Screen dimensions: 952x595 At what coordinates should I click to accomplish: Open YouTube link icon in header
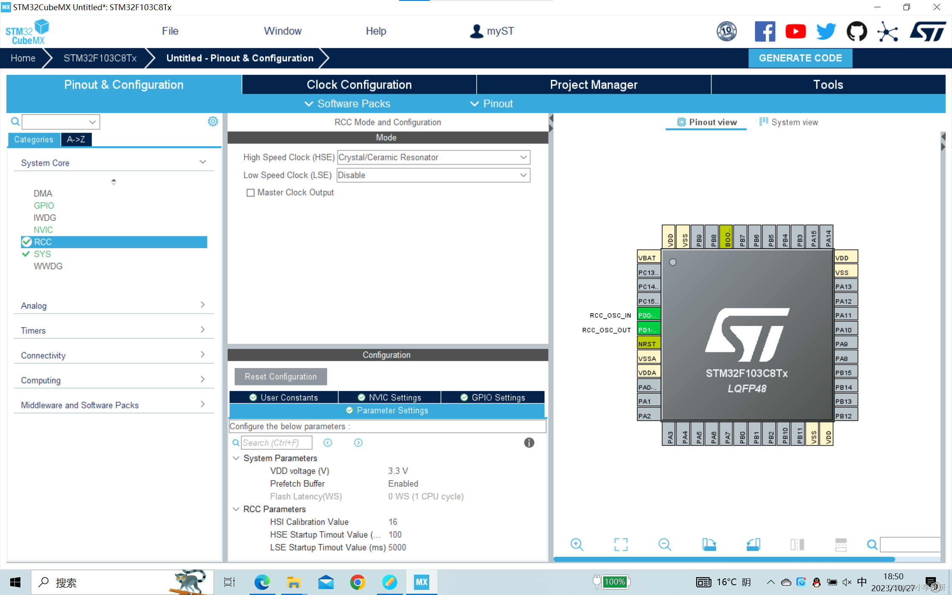[x=796, y=31]
